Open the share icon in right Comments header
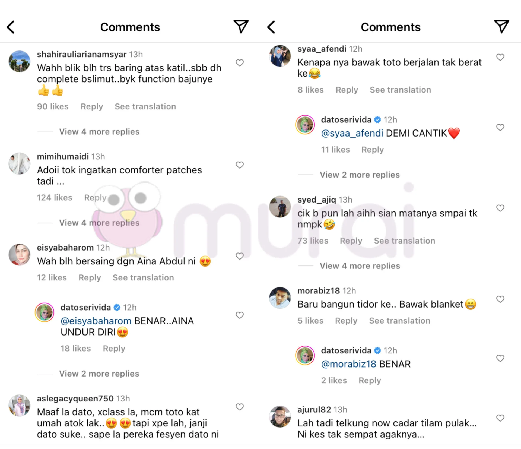Image resolution: width=521 pixels, height=449 pixels. pyautogui.click(x=501, y=27)
